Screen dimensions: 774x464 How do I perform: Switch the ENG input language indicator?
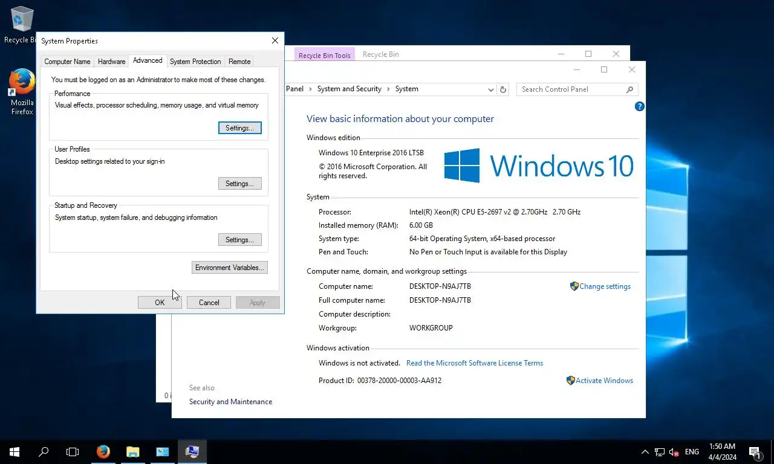coord(692,451)
